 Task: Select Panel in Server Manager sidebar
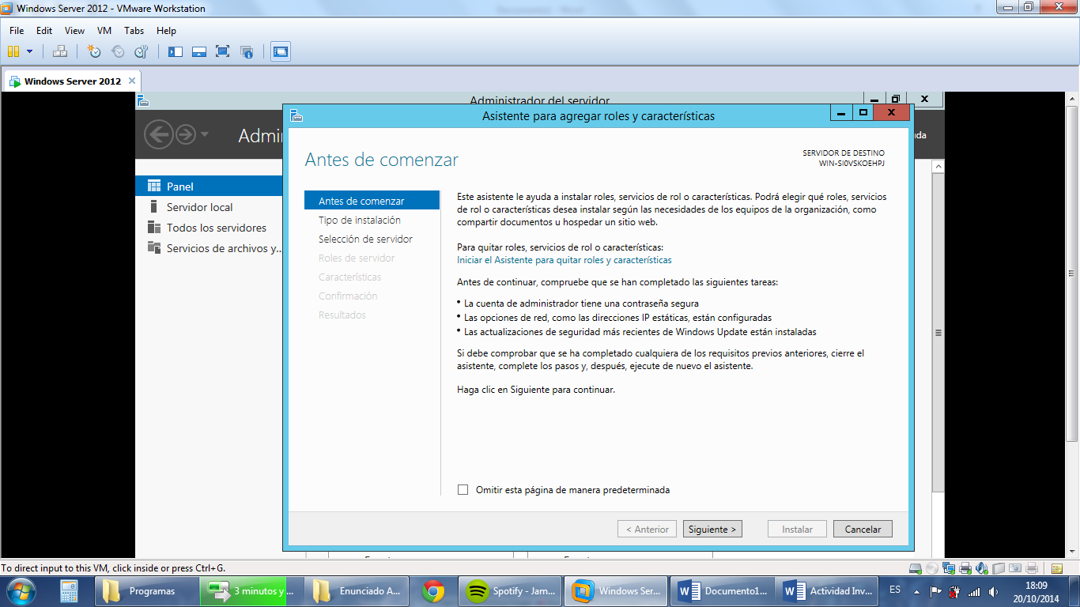coord(209,187)
